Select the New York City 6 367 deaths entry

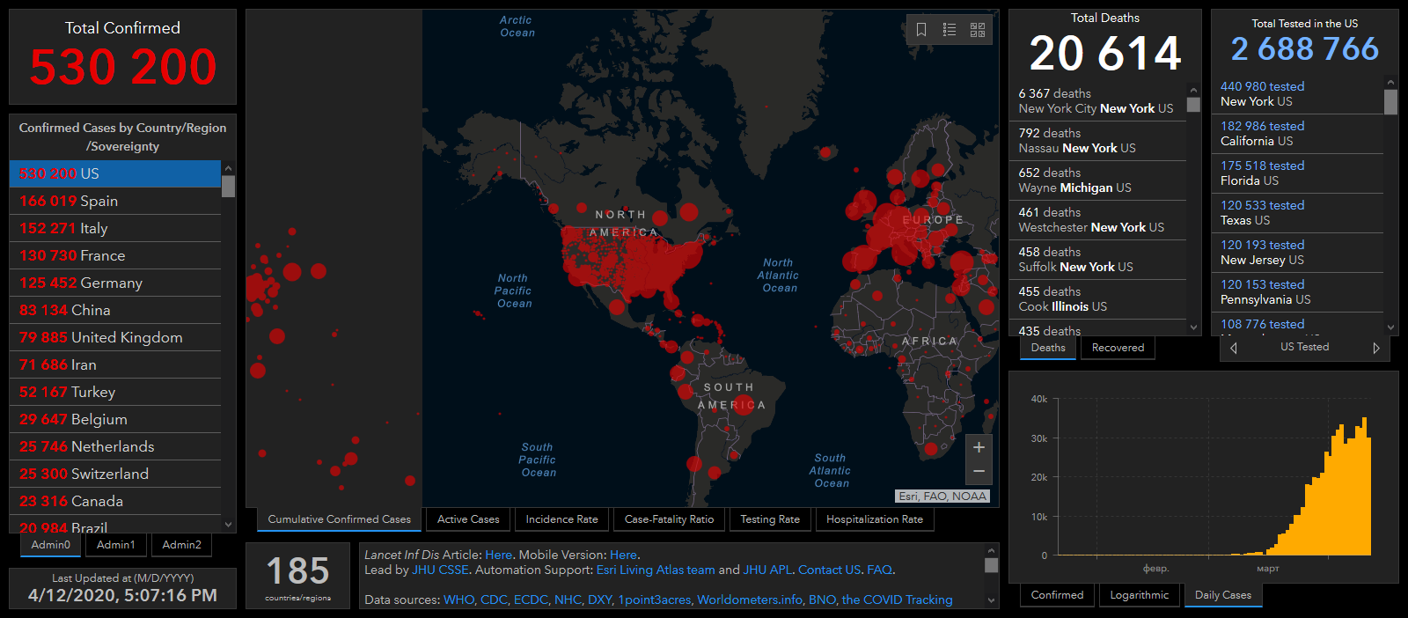pos(1097,101)
